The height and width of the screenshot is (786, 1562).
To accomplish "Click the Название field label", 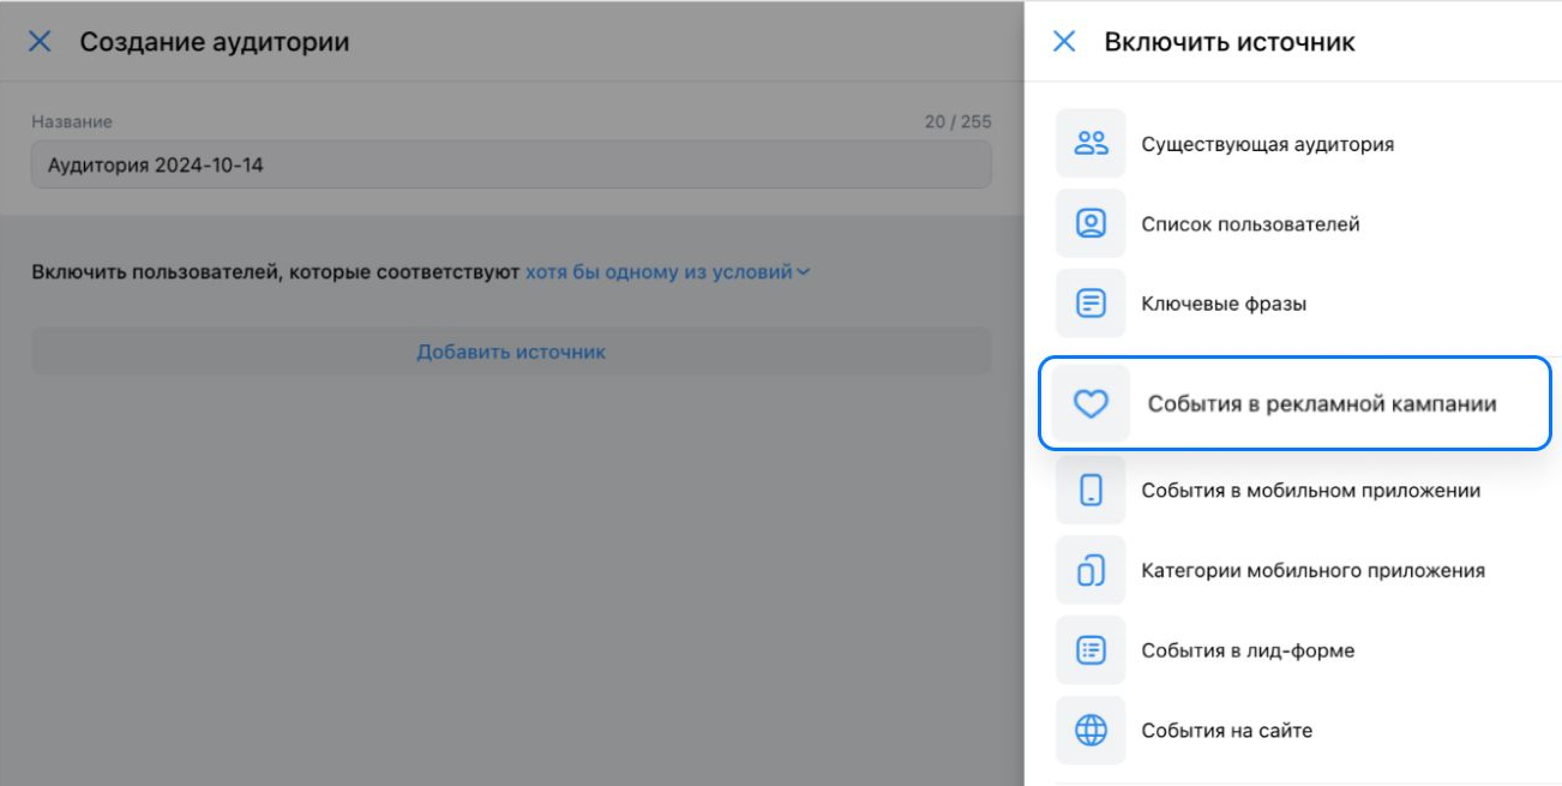I will (x=71, y=121).
